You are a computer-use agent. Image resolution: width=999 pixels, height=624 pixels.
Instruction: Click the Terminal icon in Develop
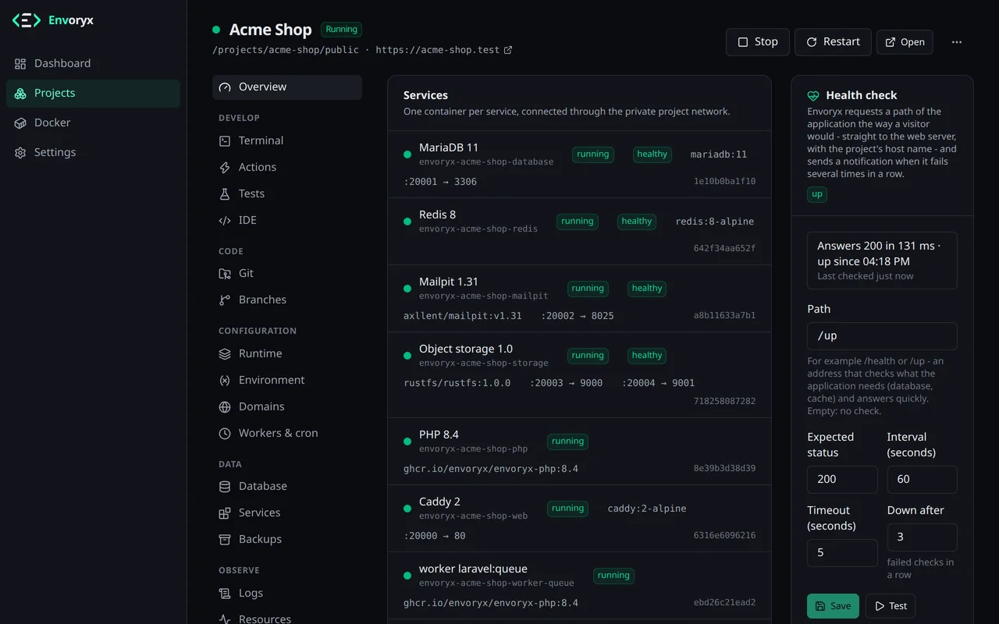click(x=225, y=140)
